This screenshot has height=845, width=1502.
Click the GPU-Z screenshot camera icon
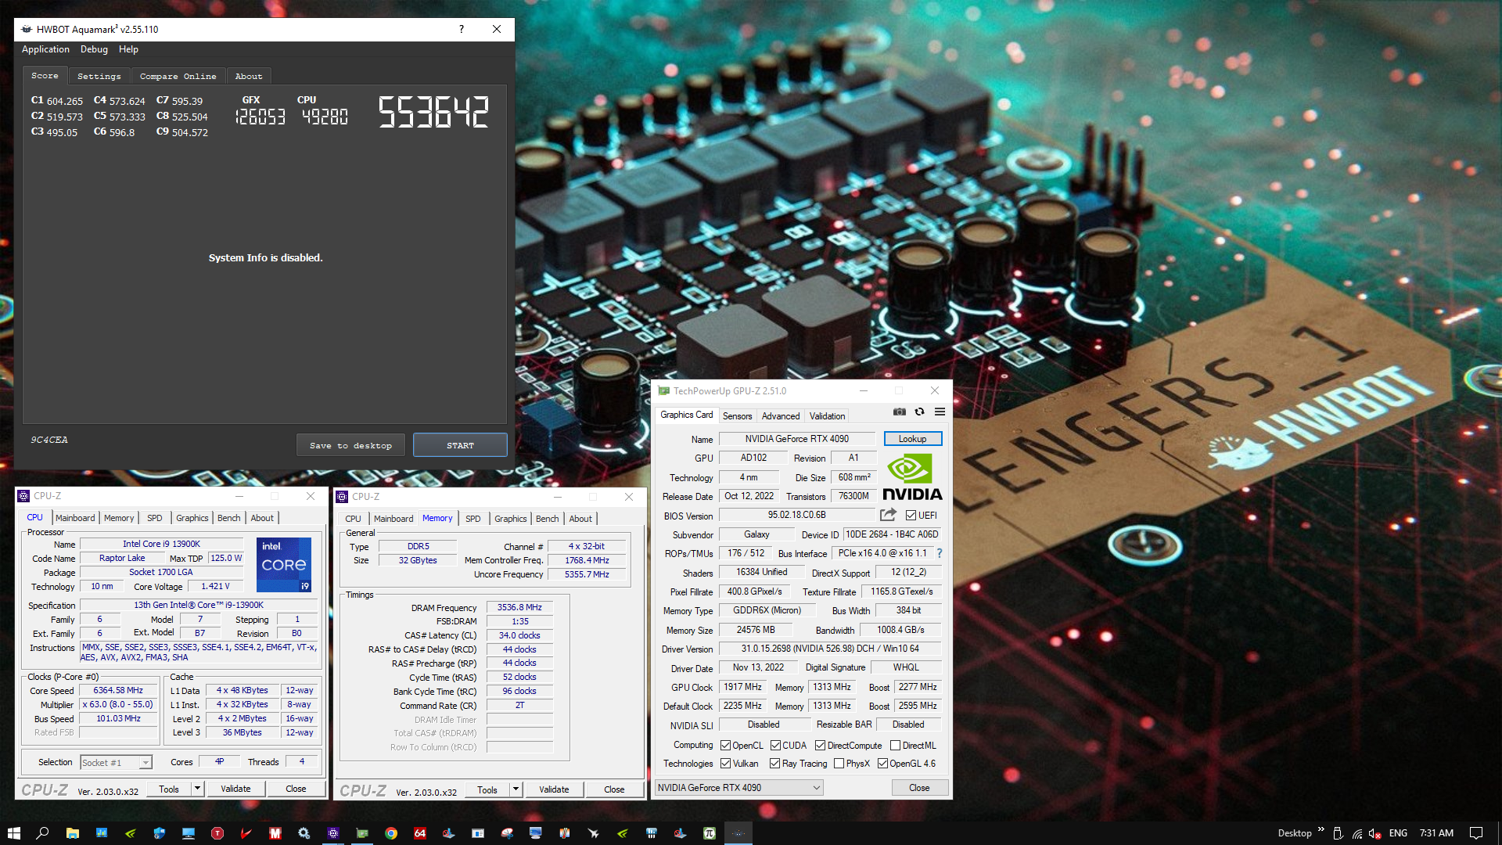(900, 412)
